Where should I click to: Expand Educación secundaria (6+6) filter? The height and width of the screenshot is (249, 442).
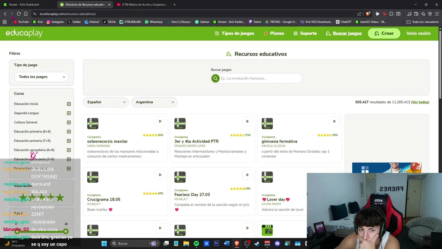69,150
